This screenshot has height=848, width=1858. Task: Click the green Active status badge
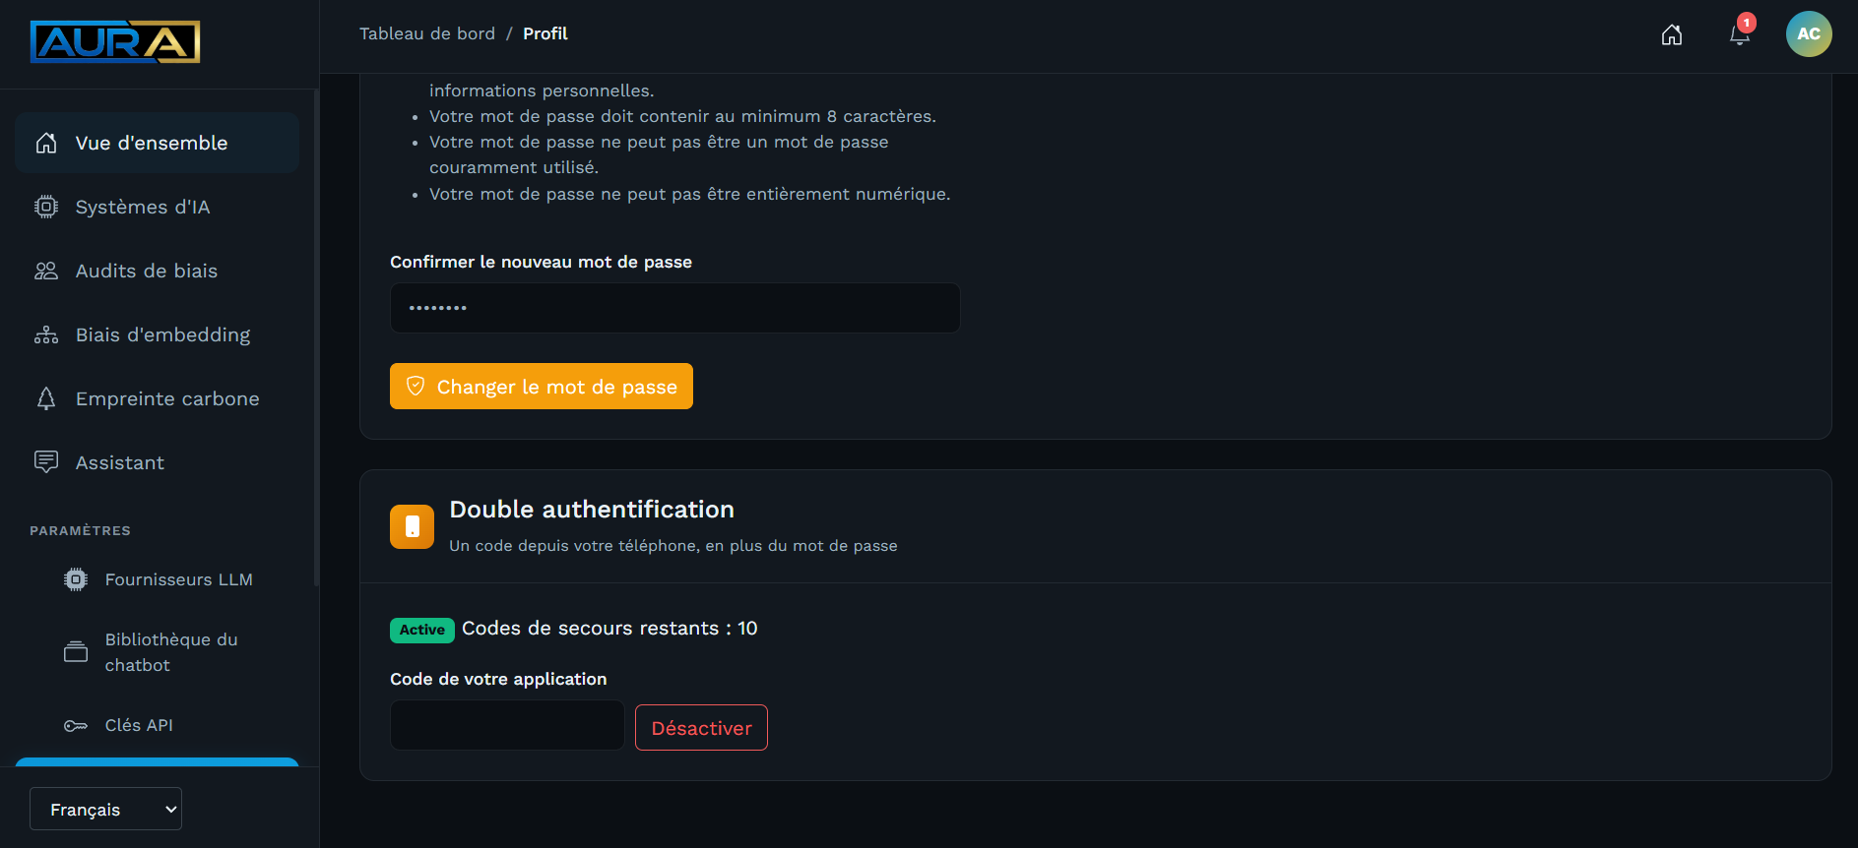point(422,630)
